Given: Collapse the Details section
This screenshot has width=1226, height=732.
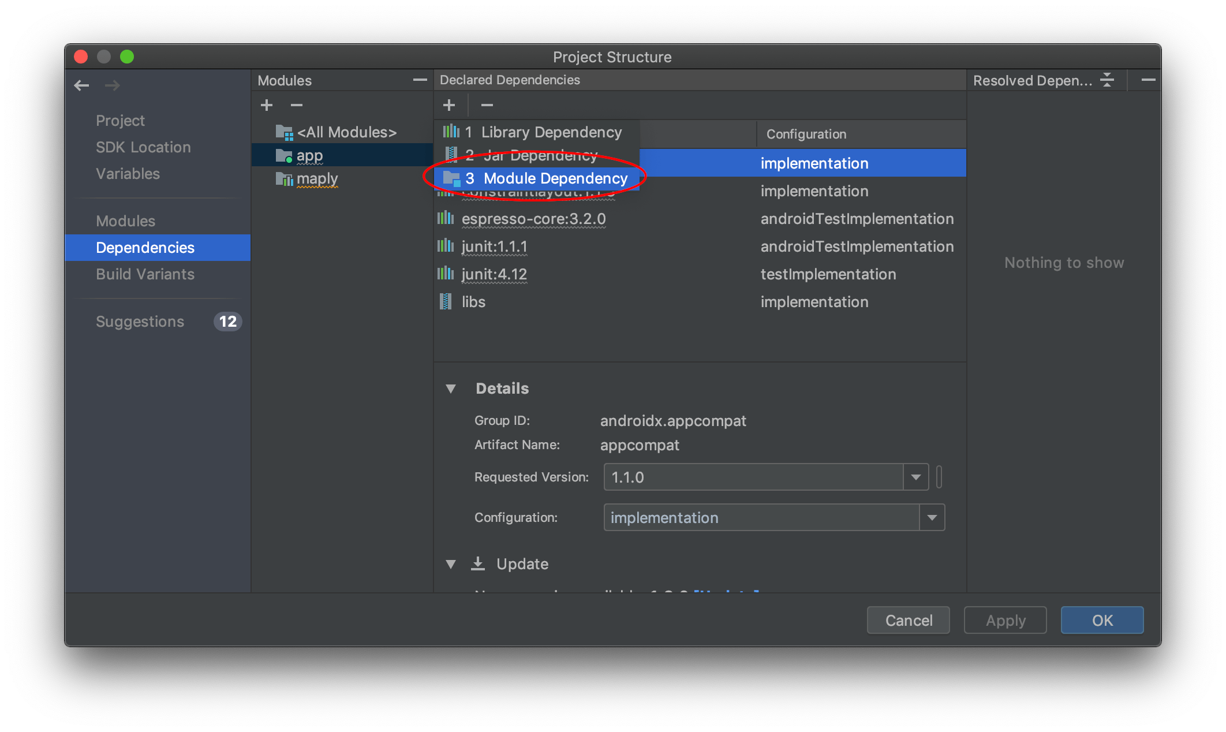Looking at the screenshot, I should click(x=451, y=389).
